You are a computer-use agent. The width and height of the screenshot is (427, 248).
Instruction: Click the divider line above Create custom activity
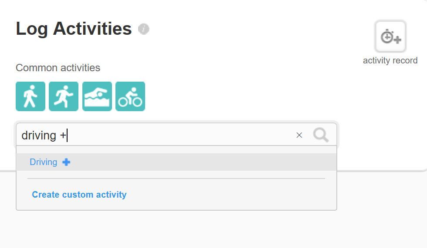click(176, 179)
